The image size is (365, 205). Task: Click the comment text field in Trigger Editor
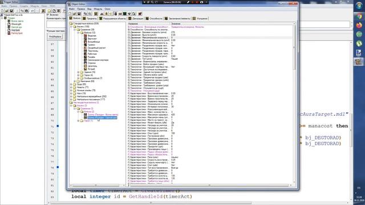198,24
